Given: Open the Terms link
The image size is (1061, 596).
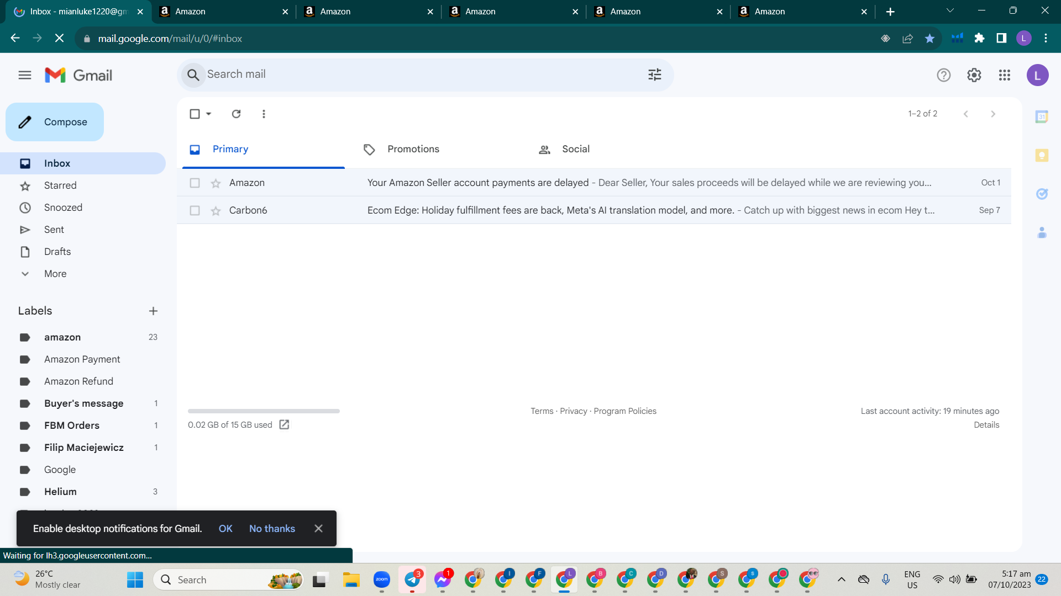Looking at the screenshot, I should coord(542,411).
